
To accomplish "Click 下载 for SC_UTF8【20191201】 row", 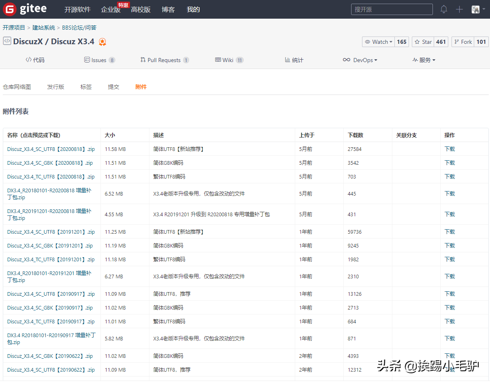I will point(450,232).
